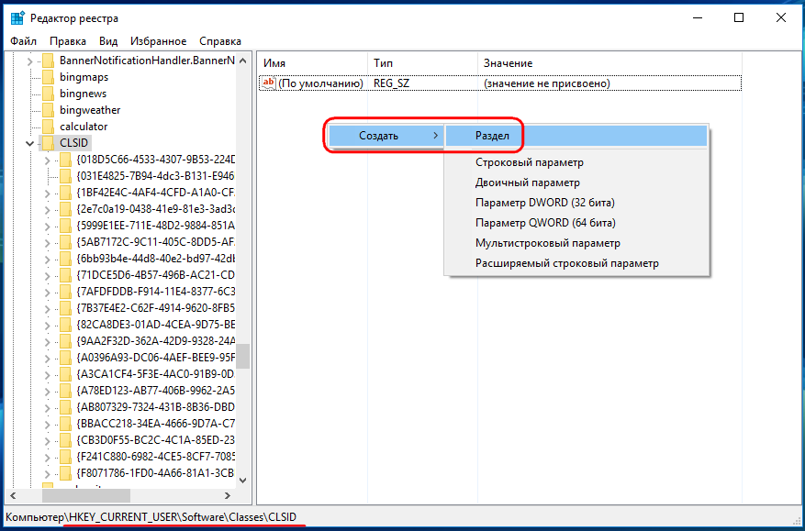Click the tree horizontal scrollbar thumb

[86, 496]
